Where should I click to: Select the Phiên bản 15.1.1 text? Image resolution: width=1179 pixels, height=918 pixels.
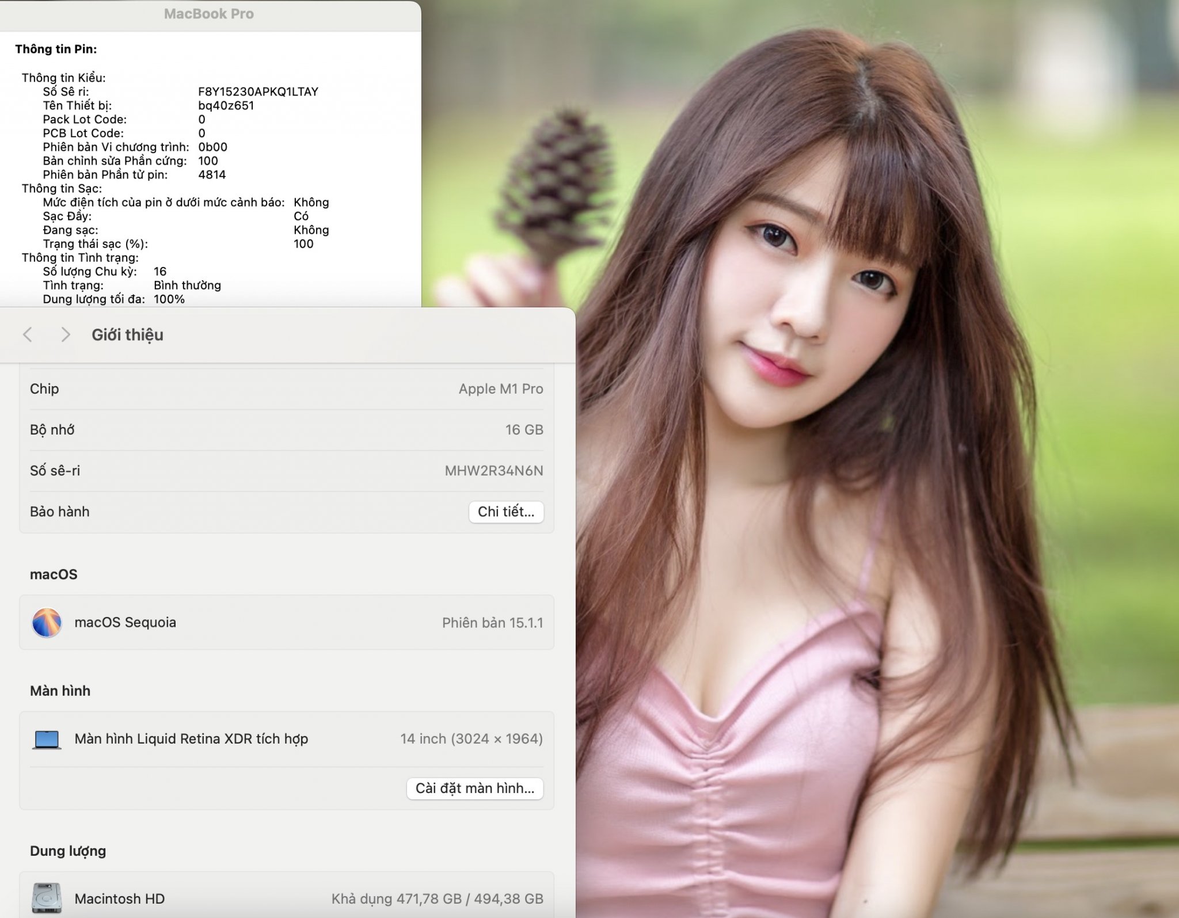pyautogui.click(x=492, y=623)
